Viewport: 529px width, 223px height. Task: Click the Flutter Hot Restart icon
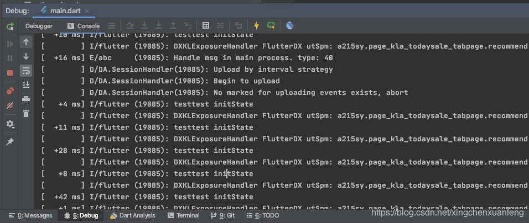point(271,25)
